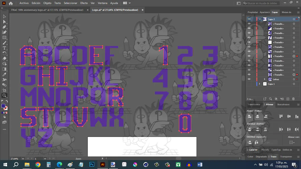Open artboard number dropdown
The height and width of the screenshot is (169, 301).
tap(45, 159)
